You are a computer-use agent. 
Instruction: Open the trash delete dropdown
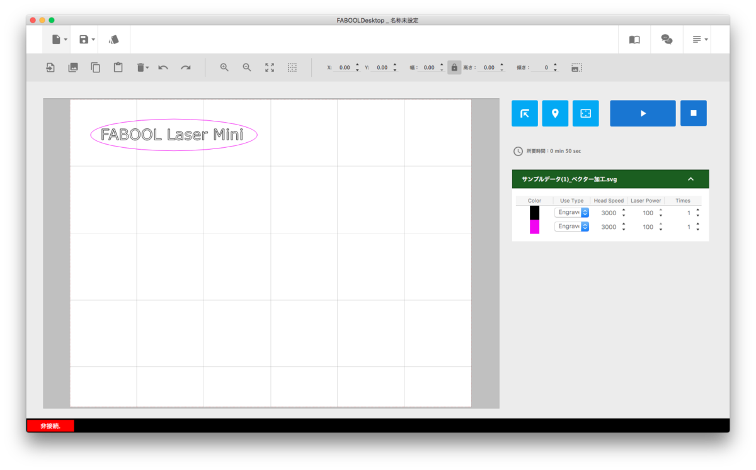click(142, 67)
